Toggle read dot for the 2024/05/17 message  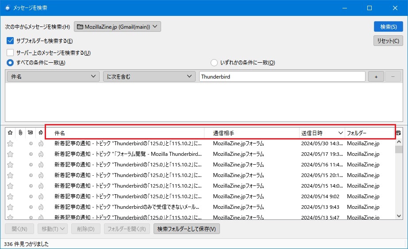point(31,154)
